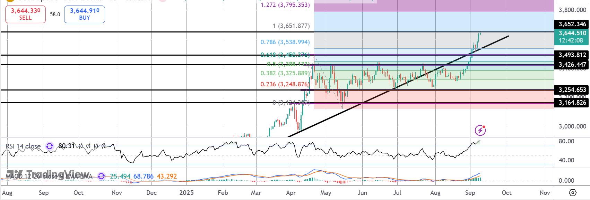This screenshot has width=590, height=200.
Task: Click the Feb label on time axis
Action: (223, 193)
